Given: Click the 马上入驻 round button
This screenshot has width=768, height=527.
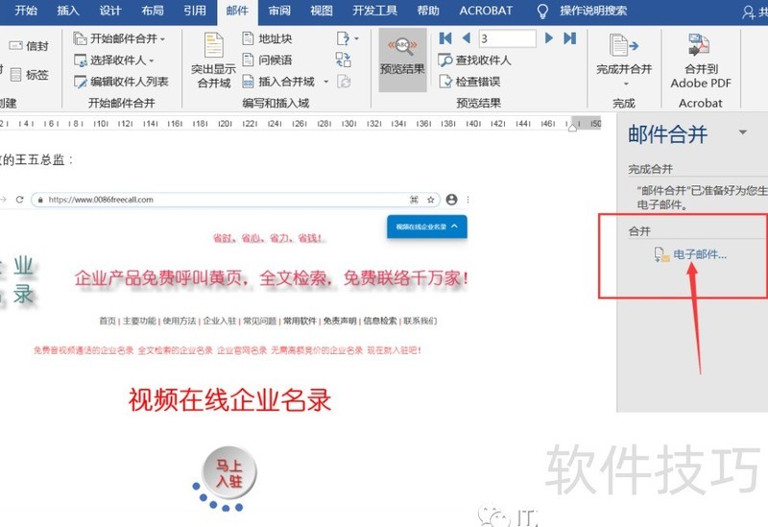Looking at the screenshot, I should click(228, 473).
